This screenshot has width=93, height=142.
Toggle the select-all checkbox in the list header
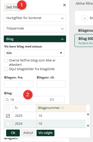tap(8, 108)
